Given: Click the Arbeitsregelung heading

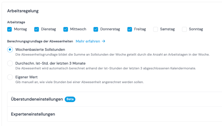Looking at the screenshot, I should tap(23, 11).
